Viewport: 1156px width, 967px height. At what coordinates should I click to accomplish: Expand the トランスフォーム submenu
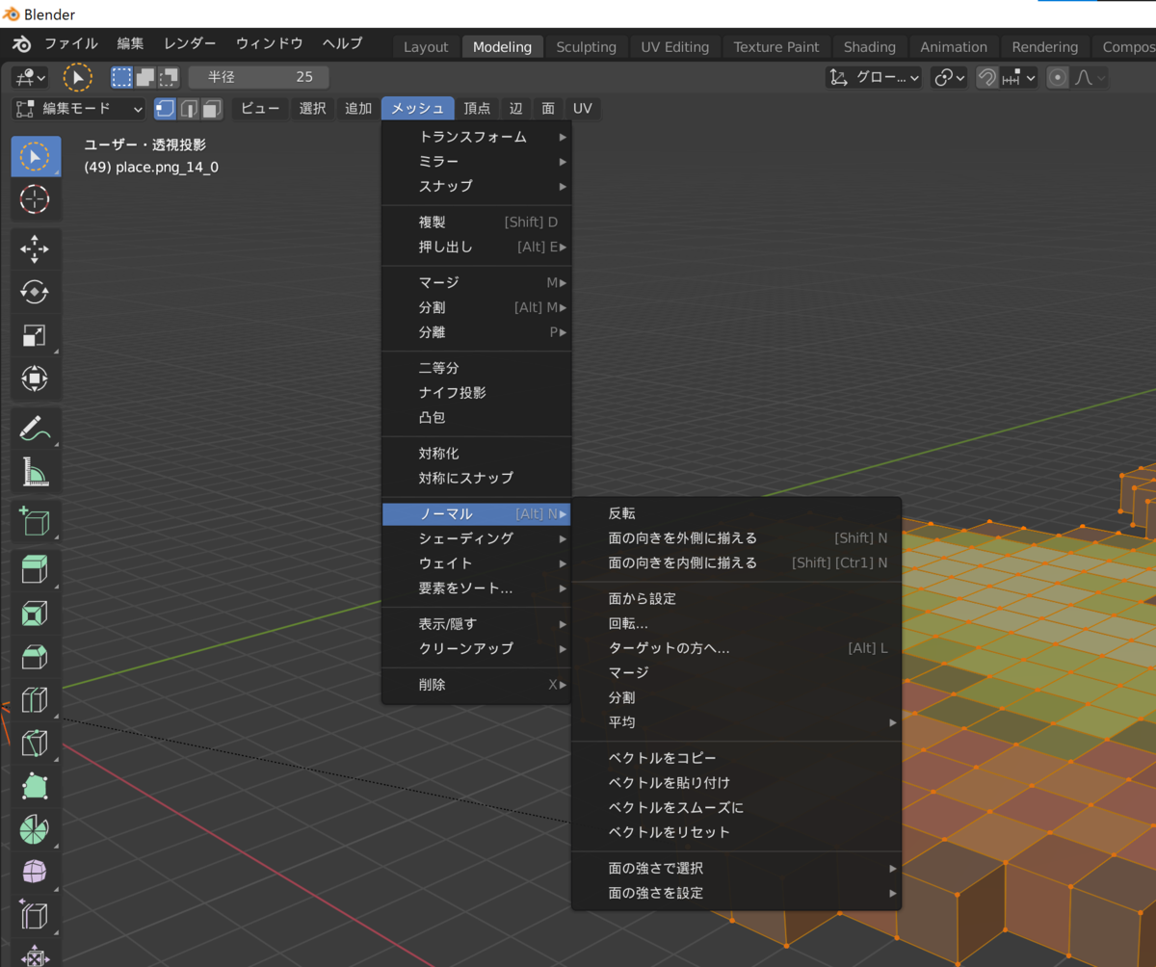477,137
